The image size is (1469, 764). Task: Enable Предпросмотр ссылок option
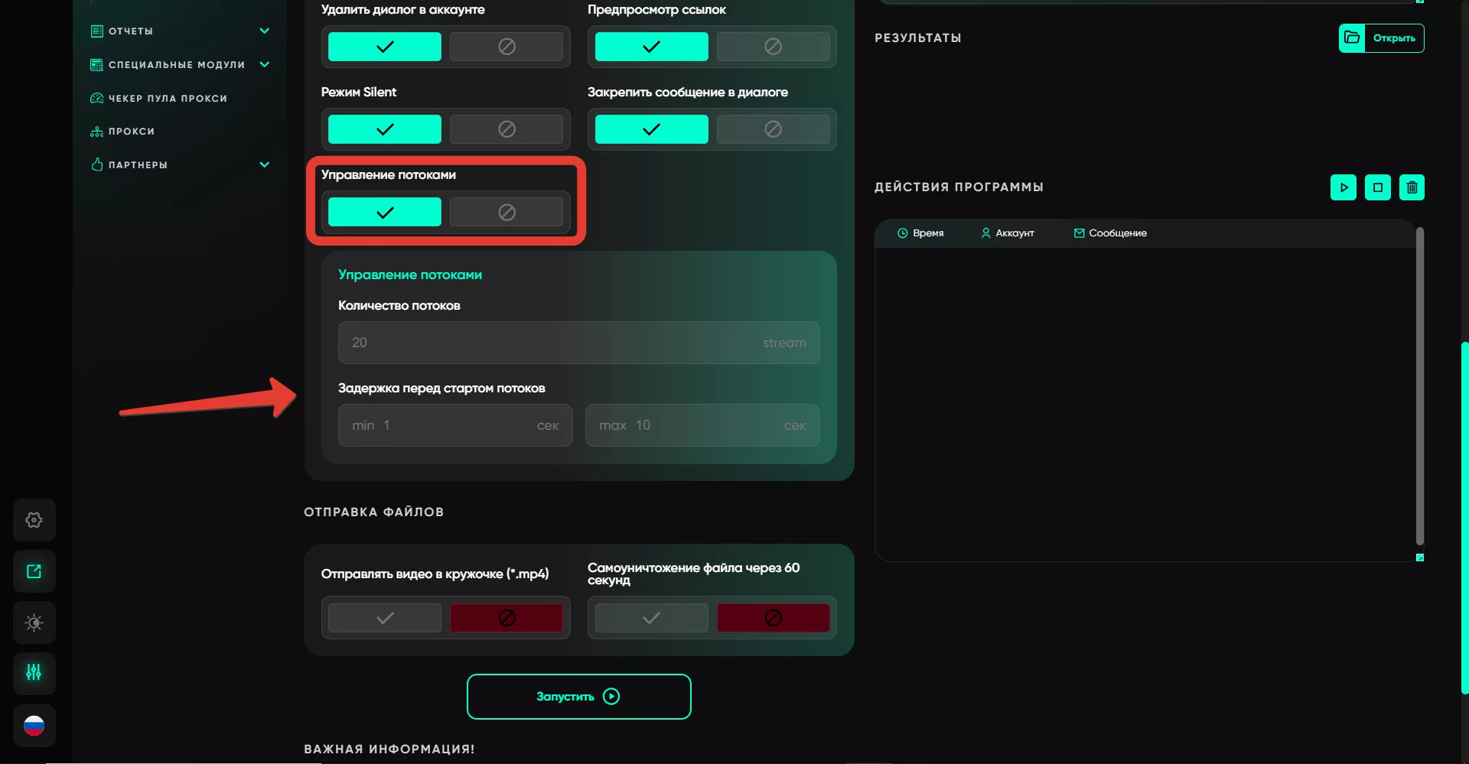pyautogui.click(x=651, y=47)
